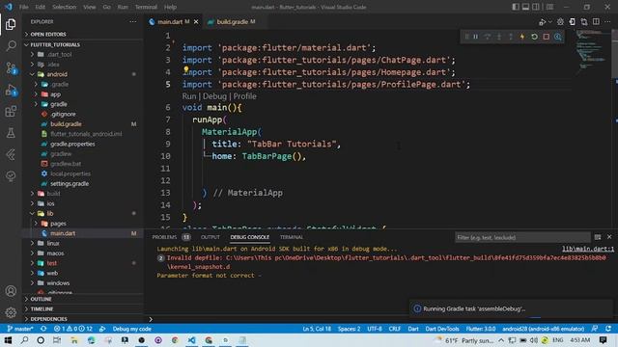Toggle Panel layout icon in title bar
This screenshot has height=347, width=618.
525,7
